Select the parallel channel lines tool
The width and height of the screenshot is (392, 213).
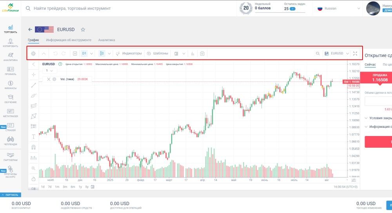tap(33, 106)
